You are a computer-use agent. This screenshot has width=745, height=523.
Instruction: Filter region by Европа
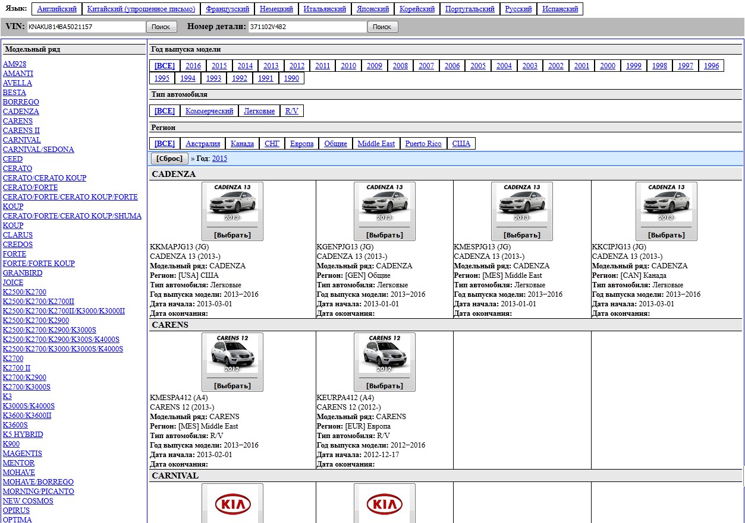(302, 144)
